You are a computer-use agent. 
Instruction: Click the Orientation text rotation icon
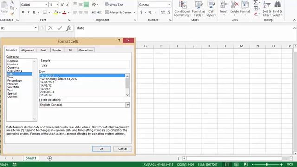point(94,5)
